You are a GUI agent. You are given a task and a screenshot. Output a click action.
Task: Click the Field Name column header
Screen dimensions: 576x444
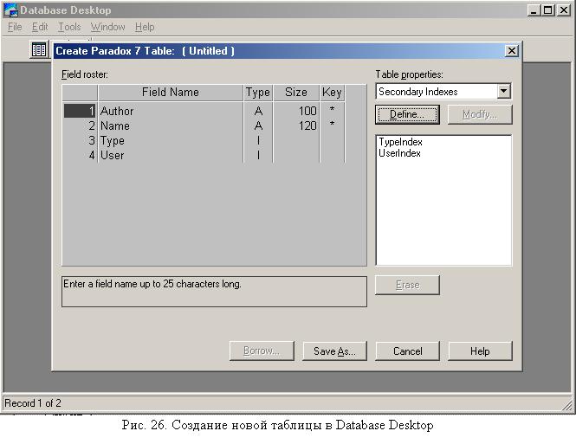click(x=171, y=92)
